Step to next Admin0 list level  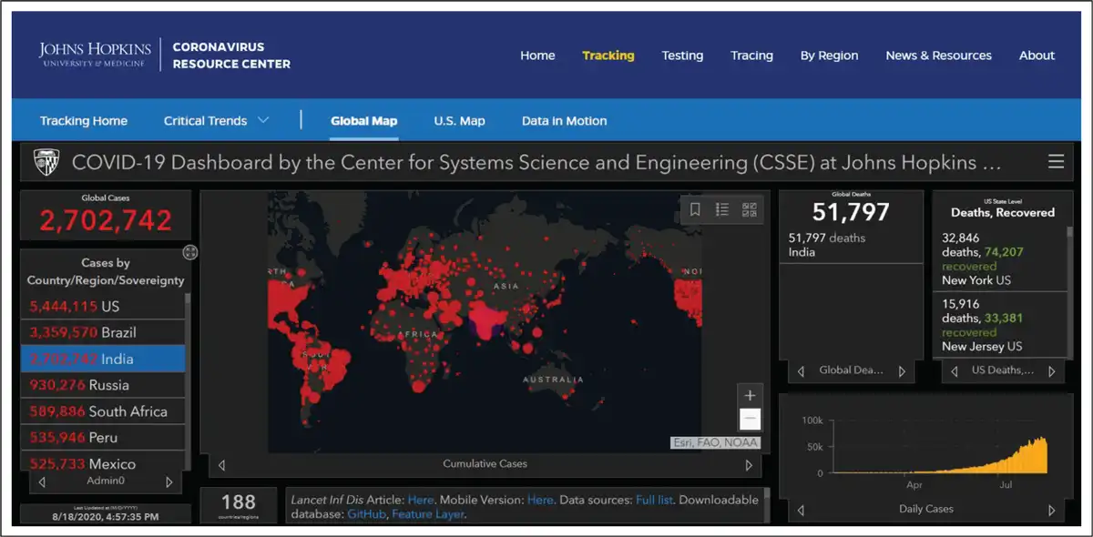169,481
